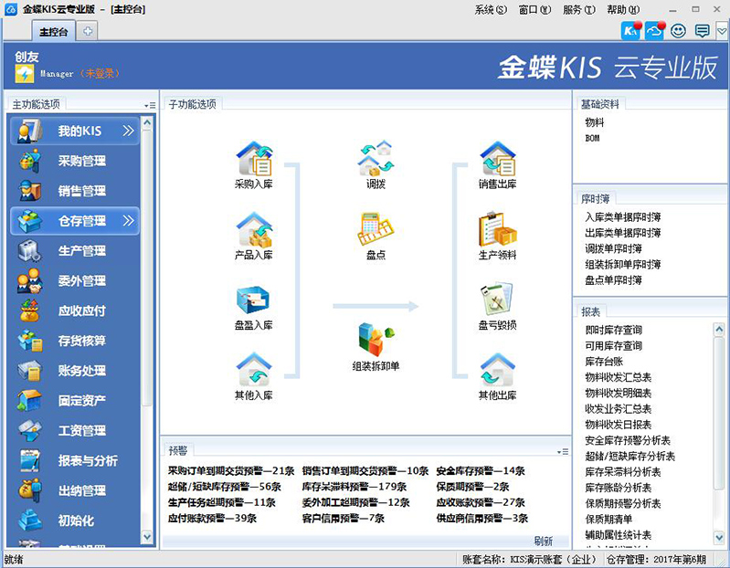Open BOM basic data link
Viewport: 730px width, 568px height.
click(x=592, y=138)
